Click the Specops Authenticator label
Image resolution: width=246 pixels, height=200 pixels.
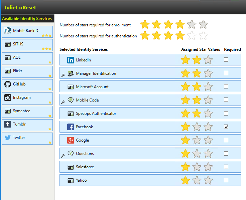[x=96, y=114]
